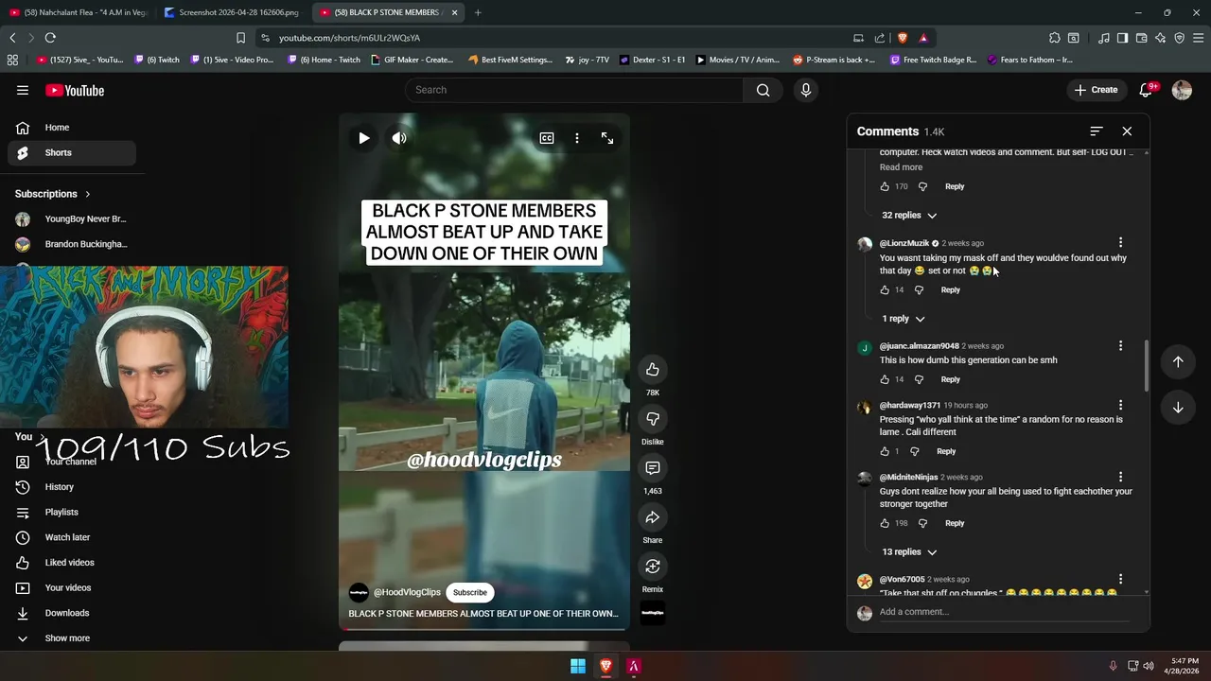
Task: Sort comments via sort icon
Action: pos(1097,131)
